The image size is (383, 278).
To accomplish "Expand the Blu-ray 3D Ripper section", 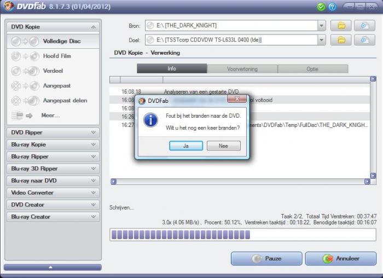I will pyautogui.click(x=53, y=169).
